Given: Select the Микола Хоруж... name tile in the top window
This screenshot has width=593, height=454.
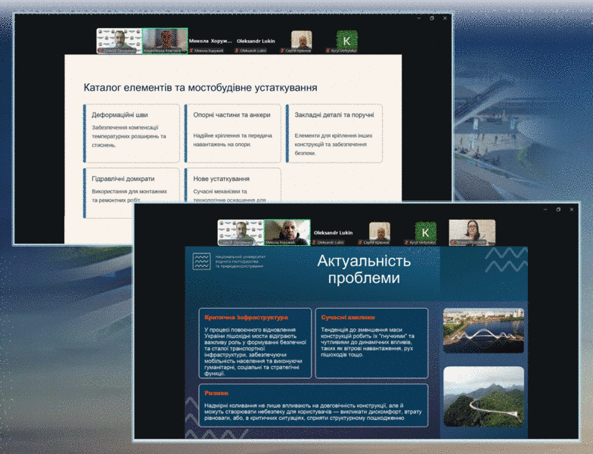Looking at the screenshot, I should [210, 41].
